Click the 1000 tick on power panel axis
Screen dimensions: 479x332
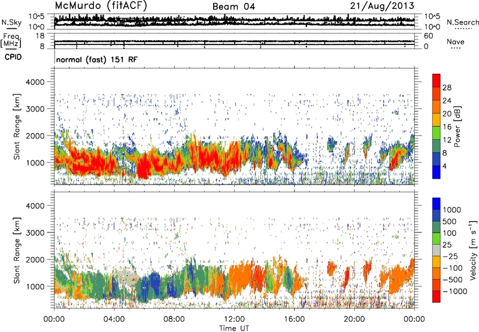(x=35, y=162)
